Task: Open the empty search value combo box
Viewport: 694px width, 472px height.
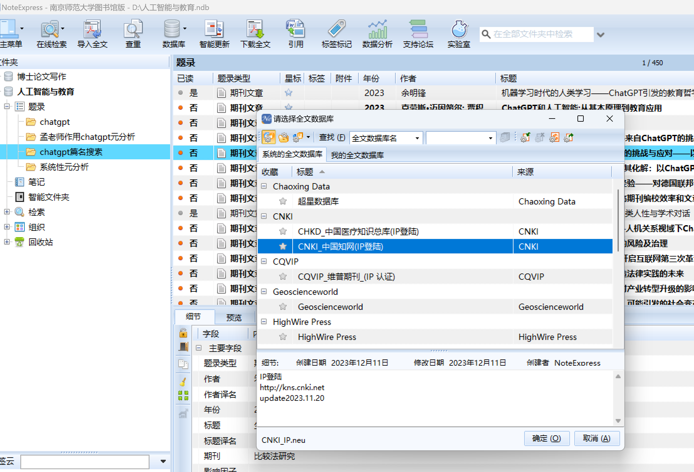Action: point(491,138)
